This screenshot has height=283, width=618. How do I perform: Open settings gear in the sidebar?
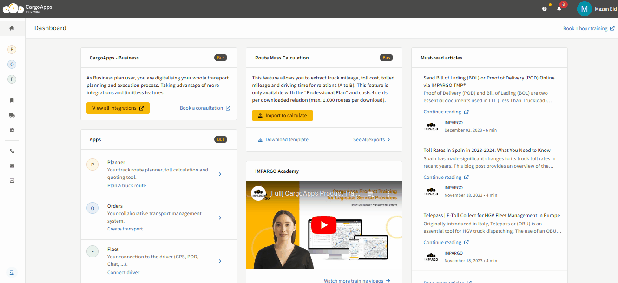tap(12, 130)
